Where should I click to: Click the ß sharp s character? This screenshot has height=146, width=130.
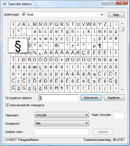(105, 60)
